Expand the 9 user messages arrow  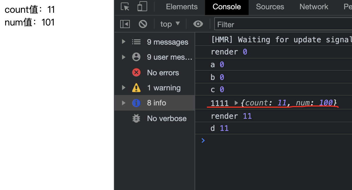tap(124, 57)
